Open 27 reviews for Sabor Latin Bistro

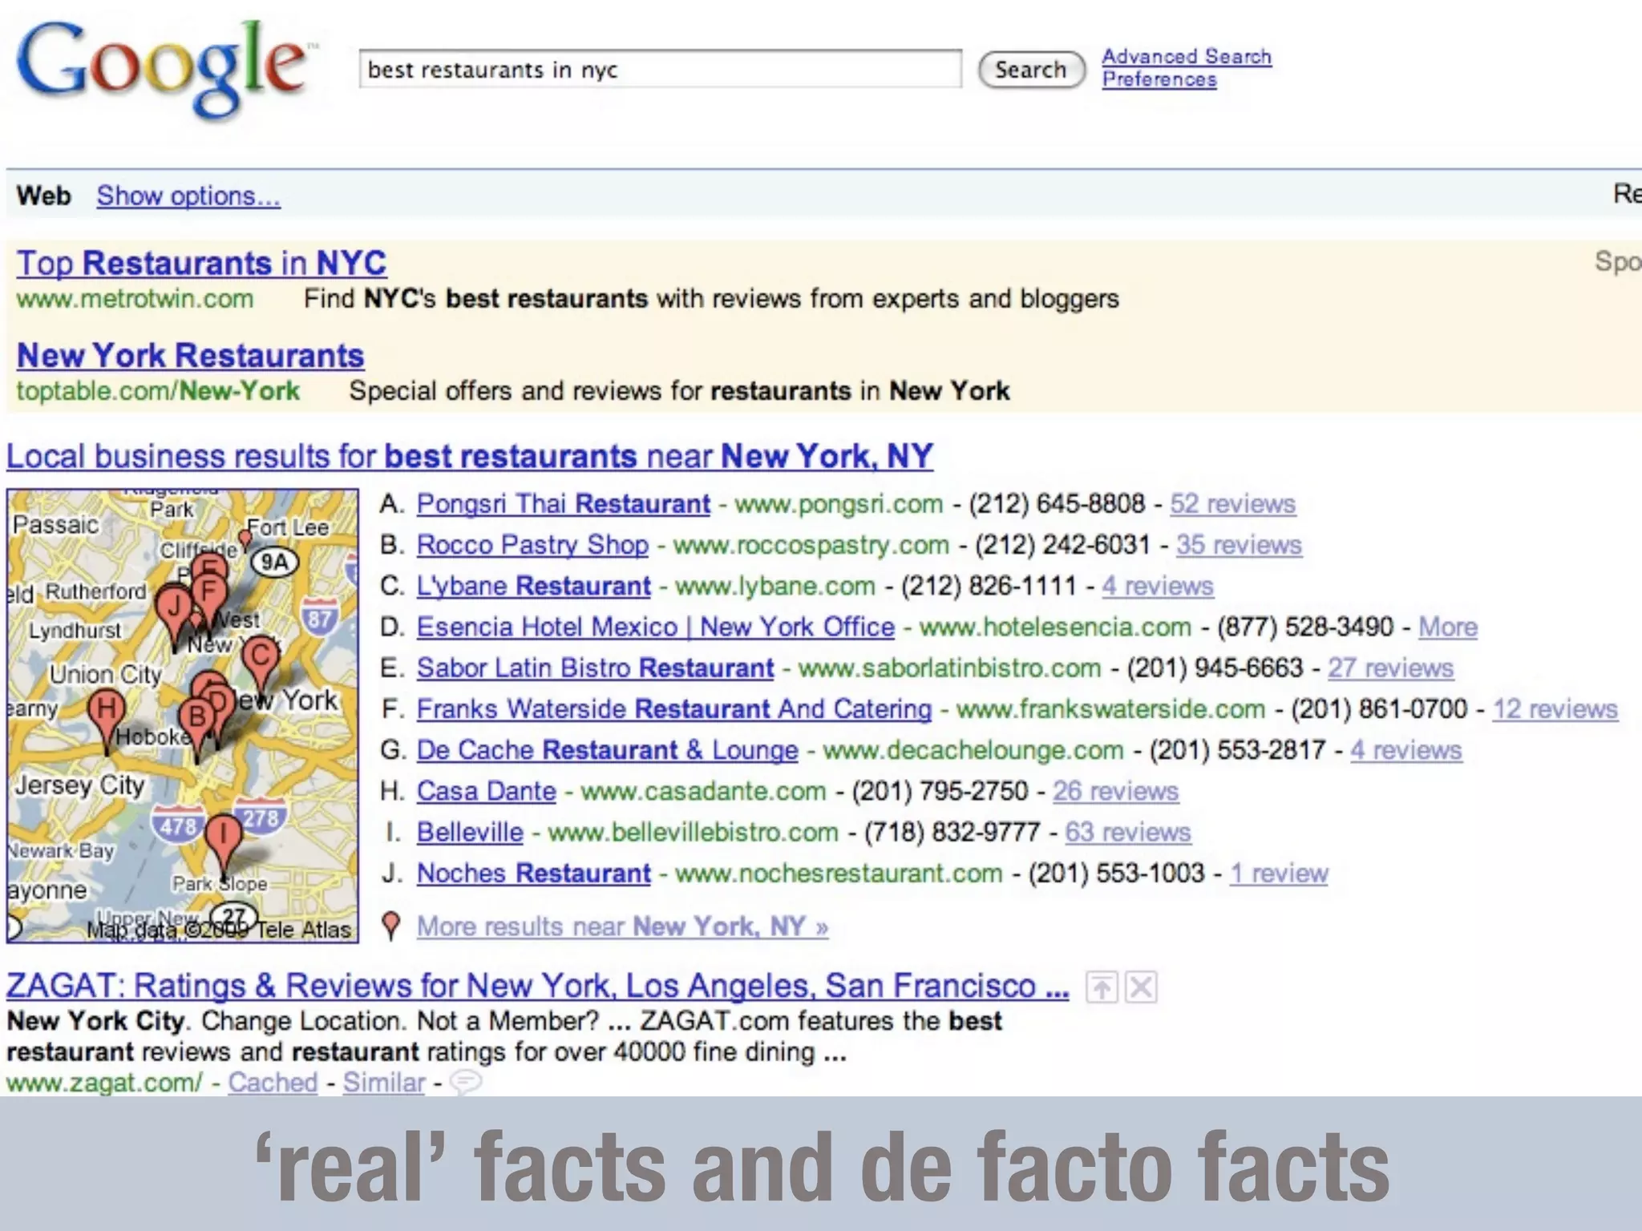1390,667
